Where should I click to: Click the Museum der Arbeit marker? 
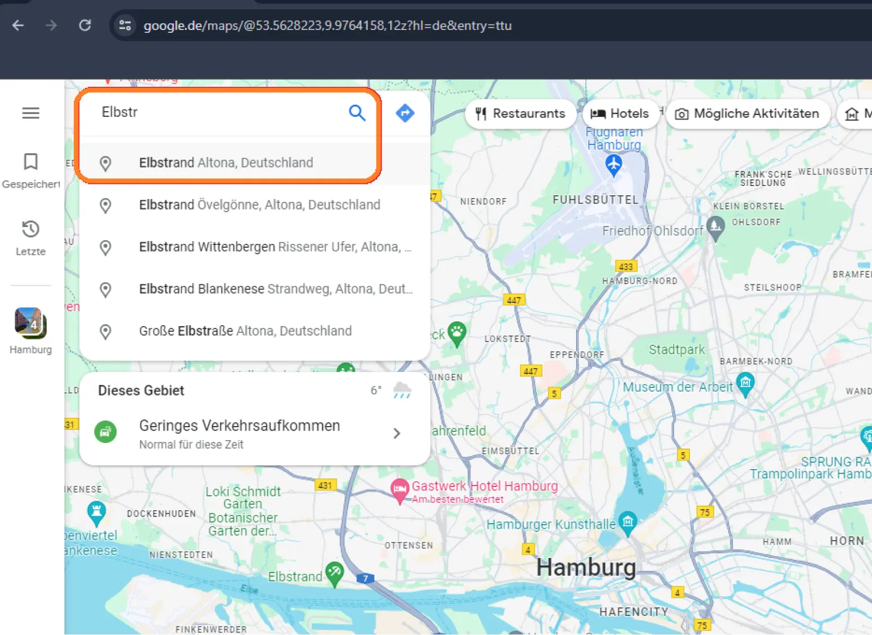(x=745, y=384)
